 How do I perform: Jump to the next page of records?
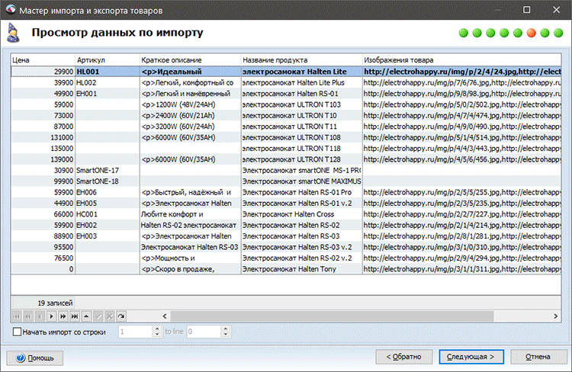point(63,316)
